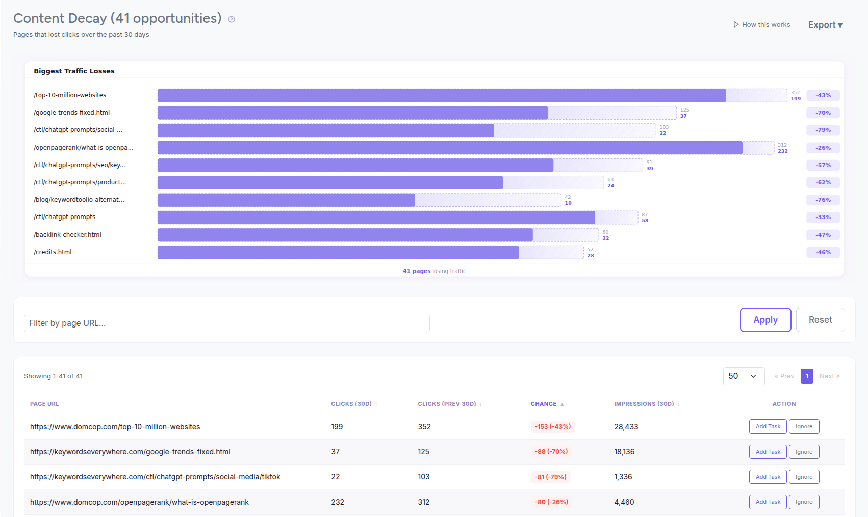Click the /ctl/chatgpt-prompts/social-... chart label
The width and height of the screenshot is (868, 517).
(x=78, y=130)
